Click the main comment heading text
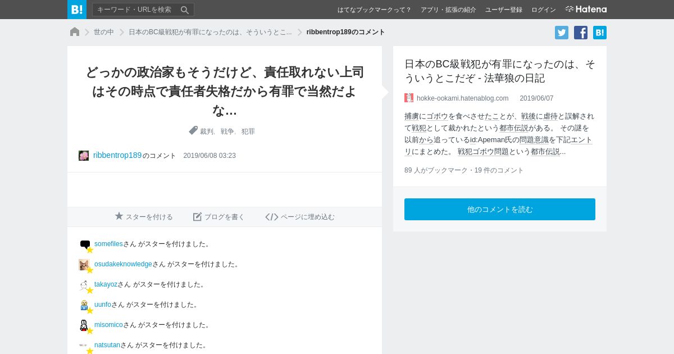 [x=225, y=91]
